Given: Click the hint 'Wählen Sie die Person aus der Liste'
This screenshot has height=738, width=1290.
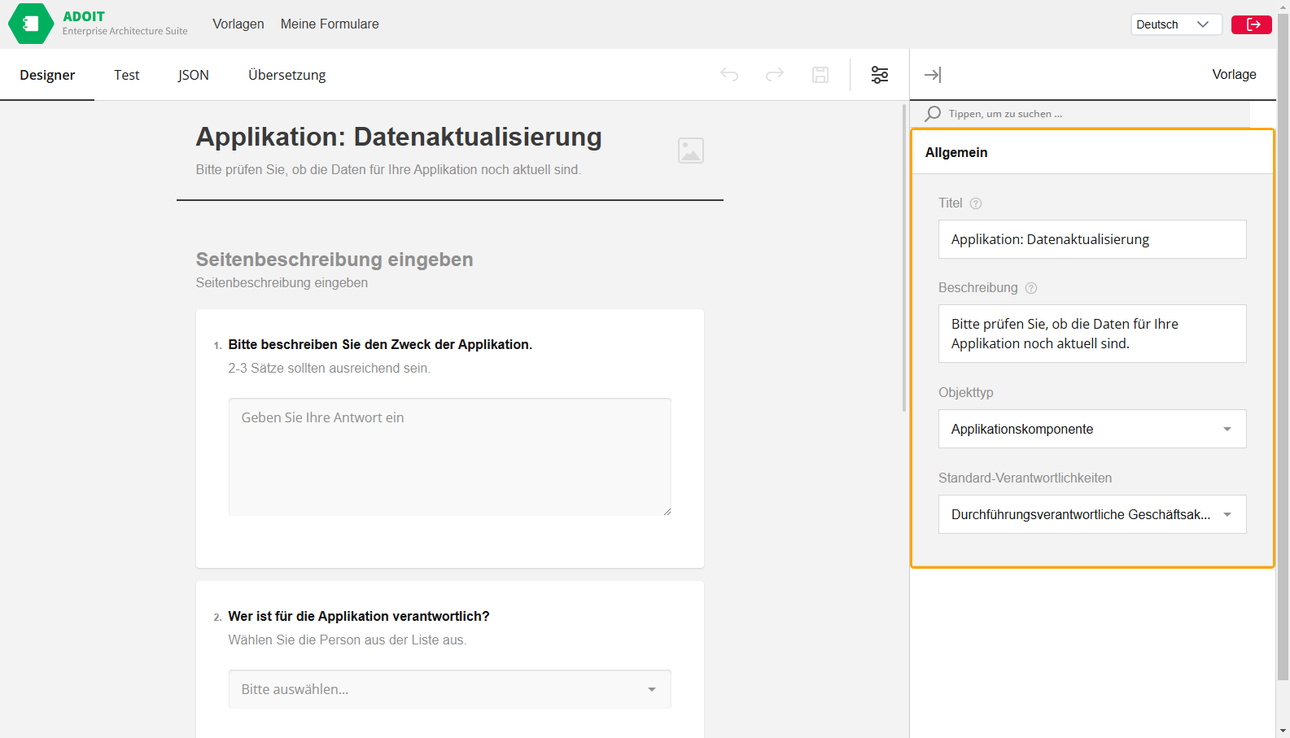Looking at the screenshot, I should pyautogui.click(x=348, y=640).
